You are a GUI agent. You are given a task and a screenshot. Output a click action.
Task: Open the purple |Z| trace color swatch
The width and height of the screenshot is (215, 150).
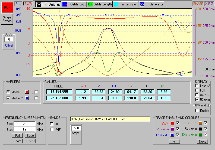tap(172, 129)
